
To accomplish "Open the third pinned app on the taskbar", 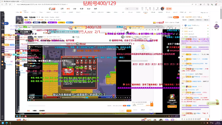I will point(11,123).
